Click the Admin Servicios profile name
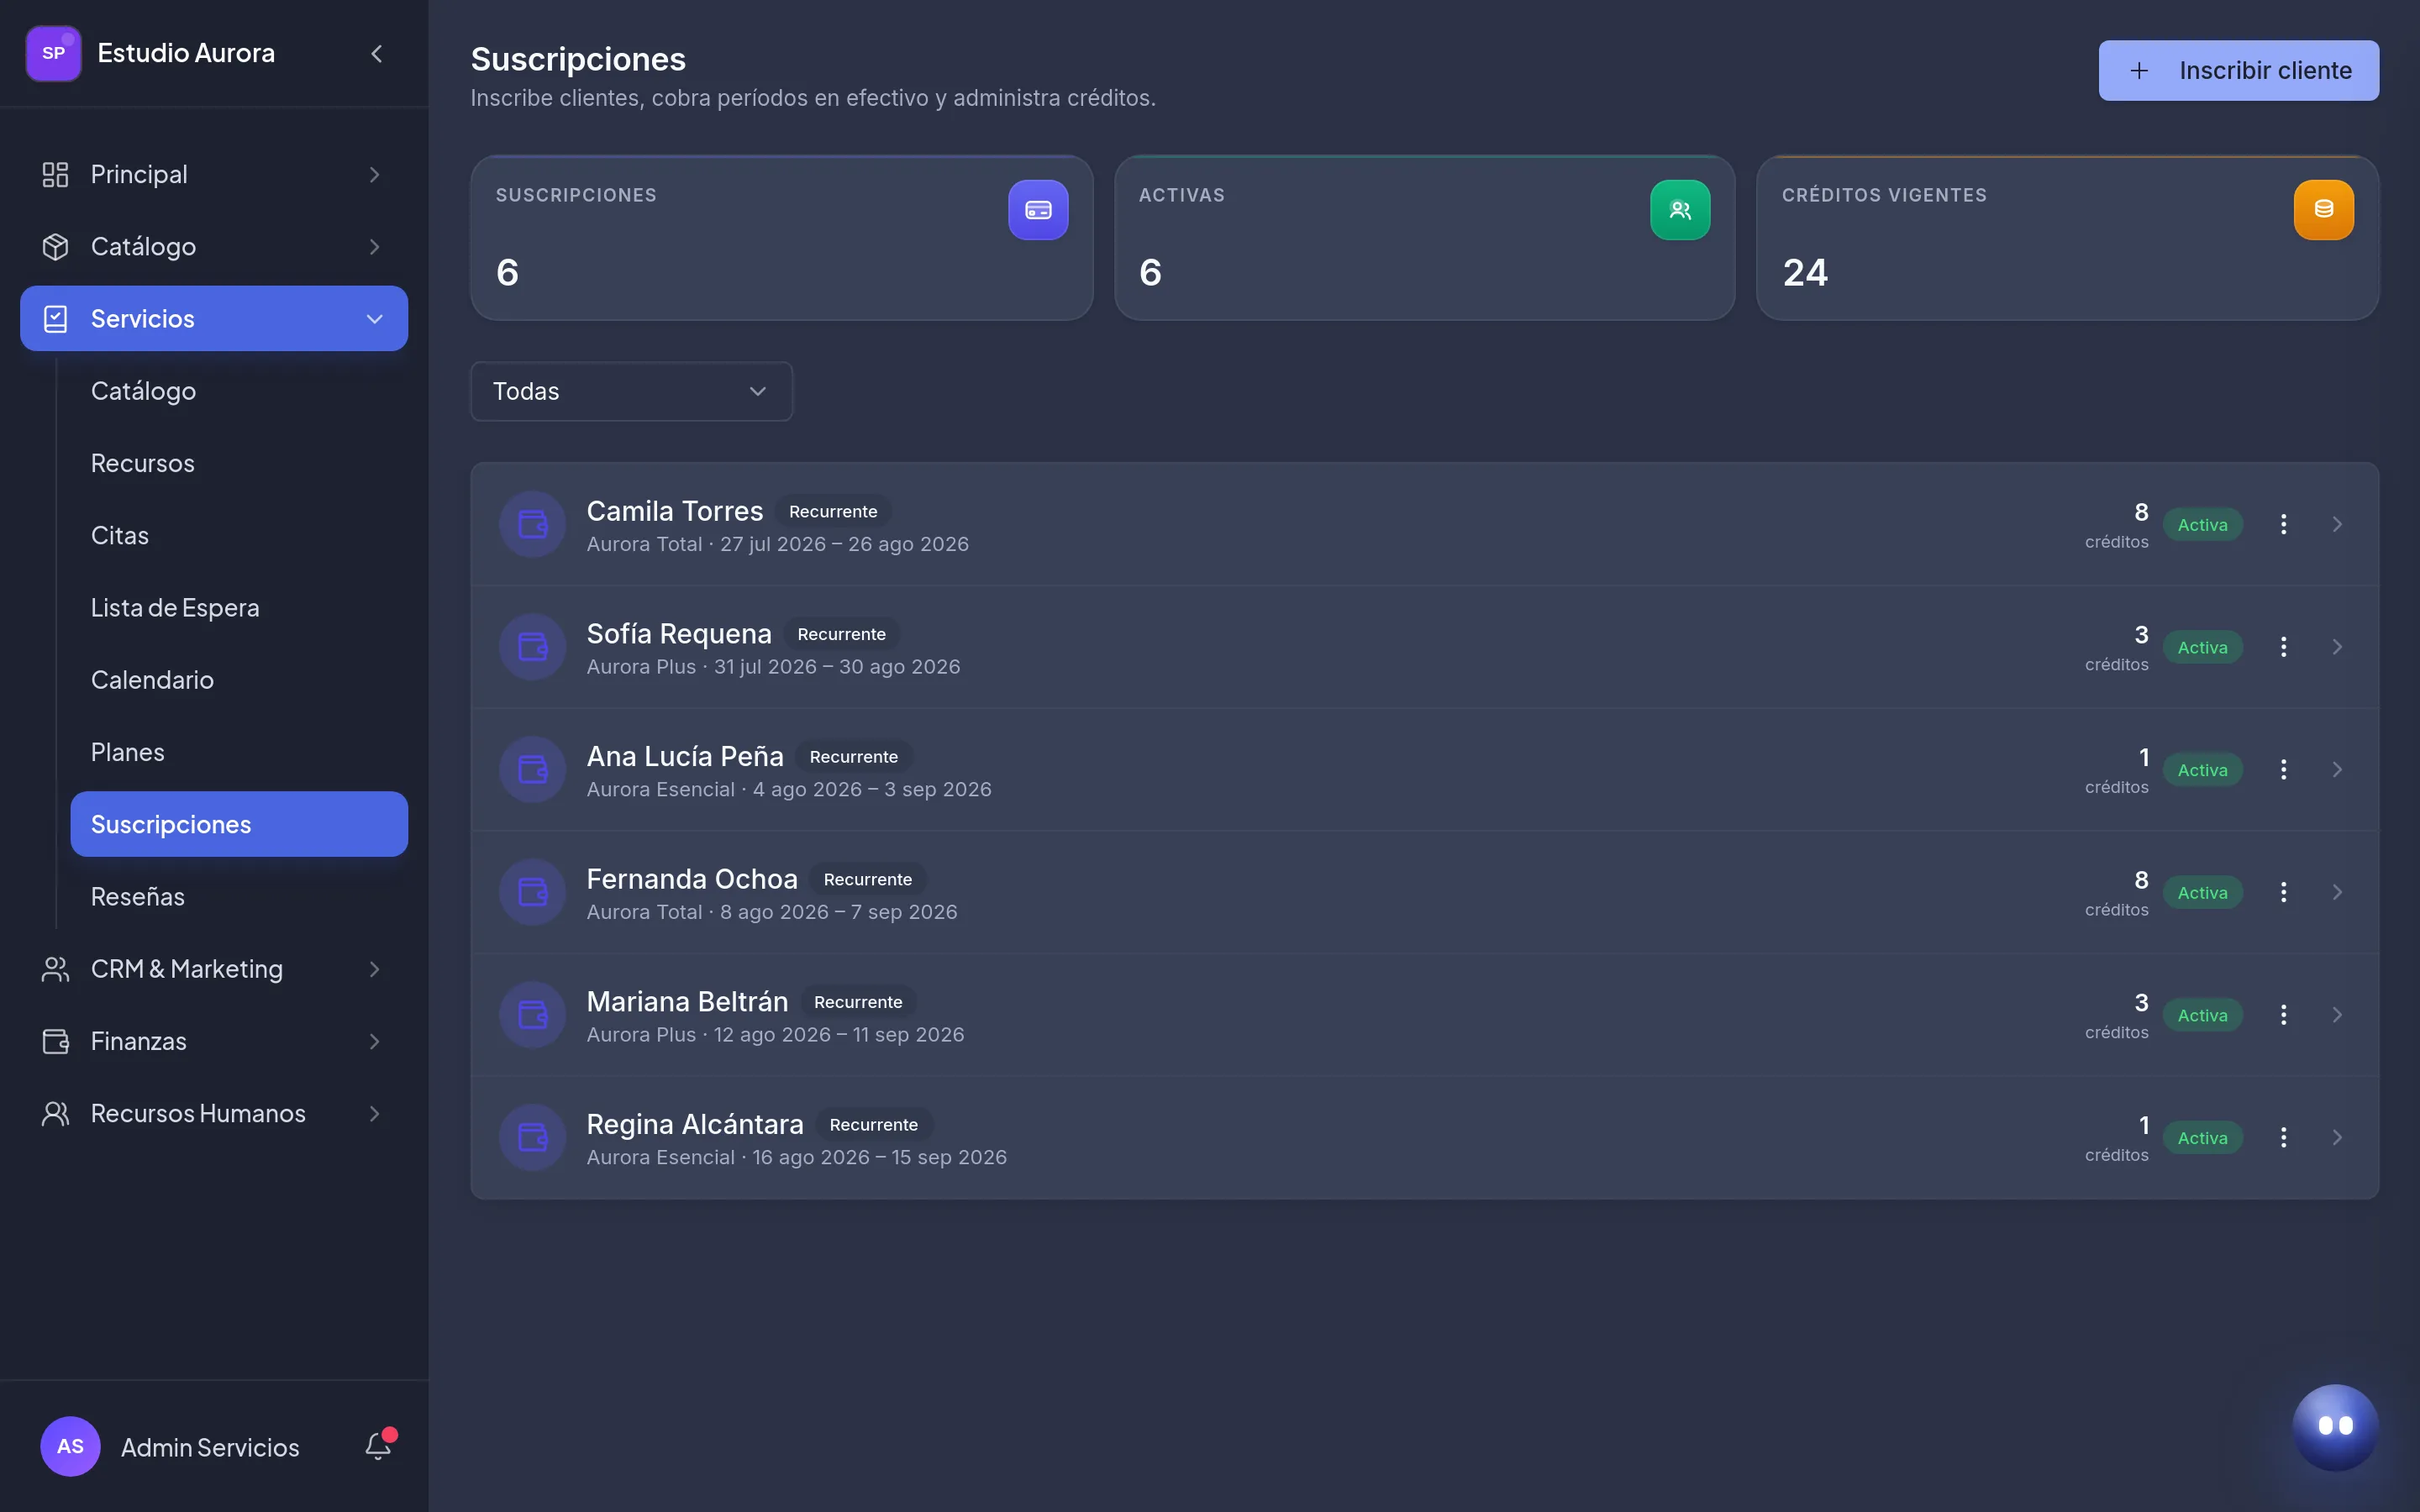Image resolution: width=2420 pixels, height=1512 pixels. (x=210, y=1447)
